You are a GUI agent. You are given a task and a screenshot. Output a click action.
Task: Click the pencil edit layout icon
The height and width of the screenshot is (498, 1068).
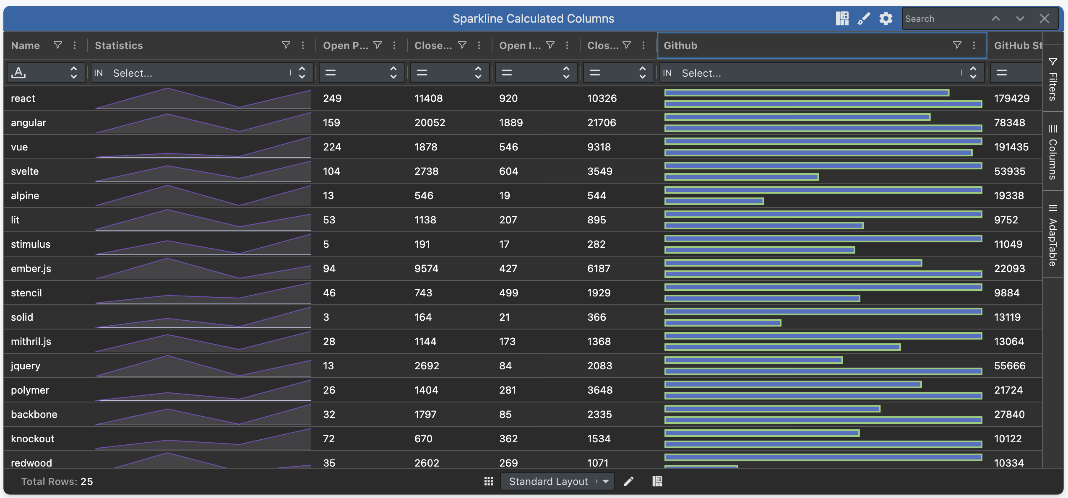pyautogui.click(x=628, y=481)
